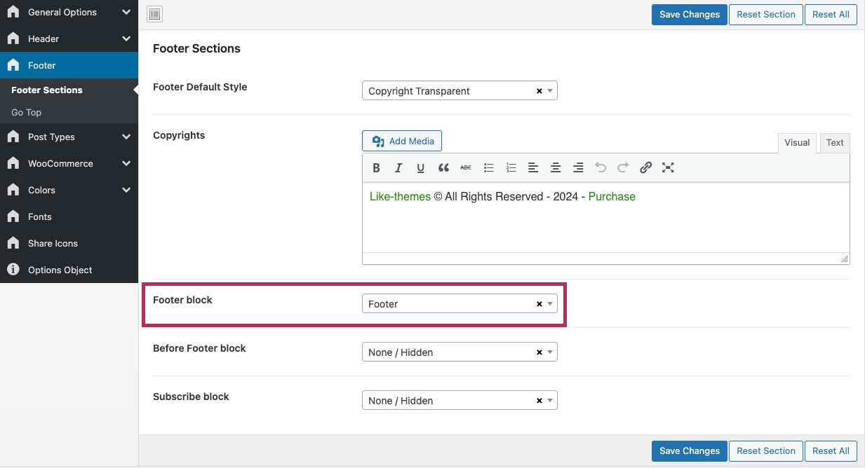This screenshot has width=865, height=468.
Task: Create a bulleted list
Action: click(489, 167)
